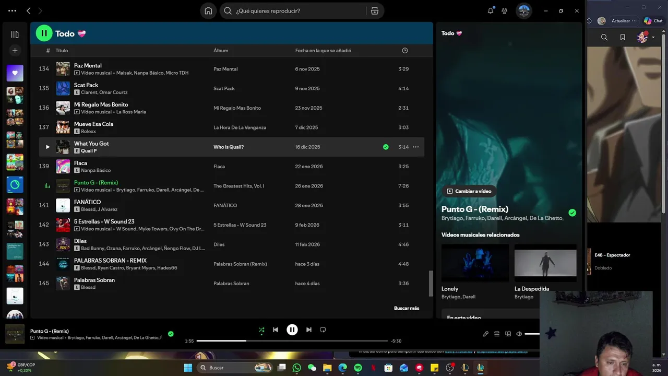Open the Spotify Home page
Viewport: 668px width, 376px height.
point(208,10)
